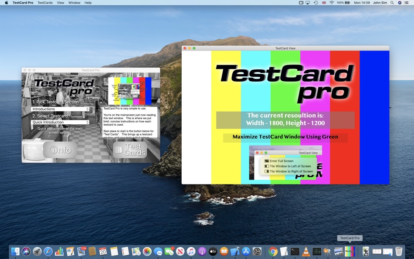This screenshot has width=414, height=259.
Task: Click the instructions text box in TestCard Pro window
Action: [x=129, y=122]
